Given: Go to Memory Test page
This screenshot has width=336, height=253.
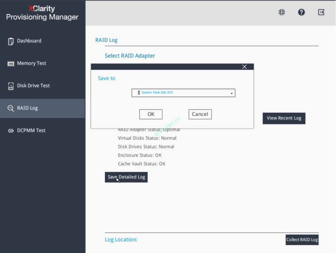Looking at the screenshot, I should (x=43, y=64).
